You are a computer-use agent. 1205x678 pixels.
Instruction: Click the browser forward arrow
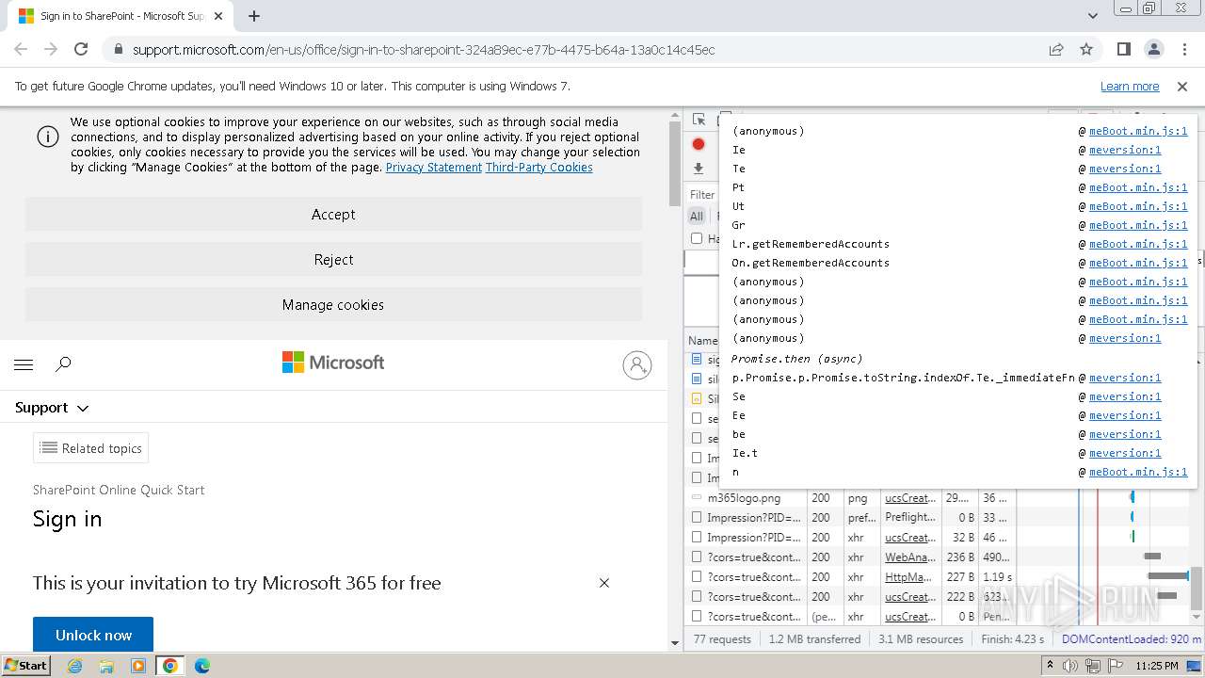coord(51,49)
